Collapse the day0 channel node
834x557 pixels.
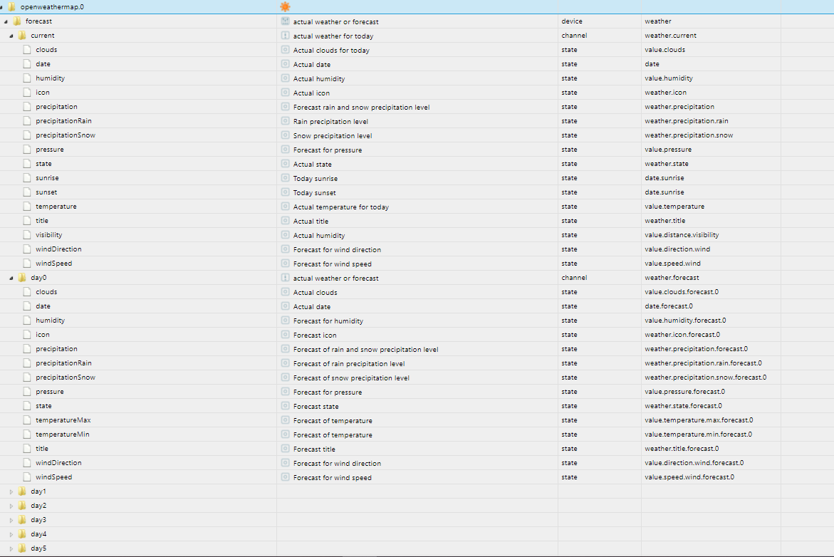click(x=11, y=278)
